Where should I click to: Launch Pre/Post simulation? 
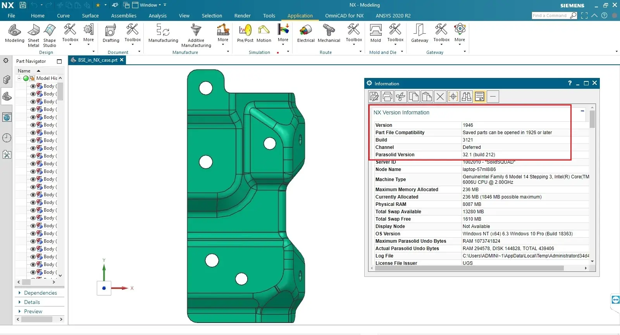click(245, 33)
